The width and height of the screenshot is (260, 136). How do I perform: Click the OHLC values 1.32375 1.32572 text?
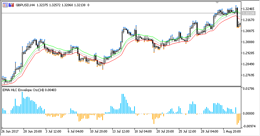click(49, 5)
